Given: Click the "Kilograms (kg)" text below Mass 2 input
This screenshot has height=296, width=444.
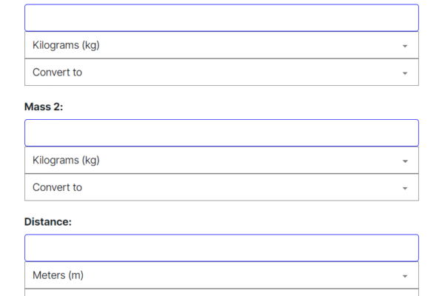Looking at the screenshot, I should tap(66, 160).
